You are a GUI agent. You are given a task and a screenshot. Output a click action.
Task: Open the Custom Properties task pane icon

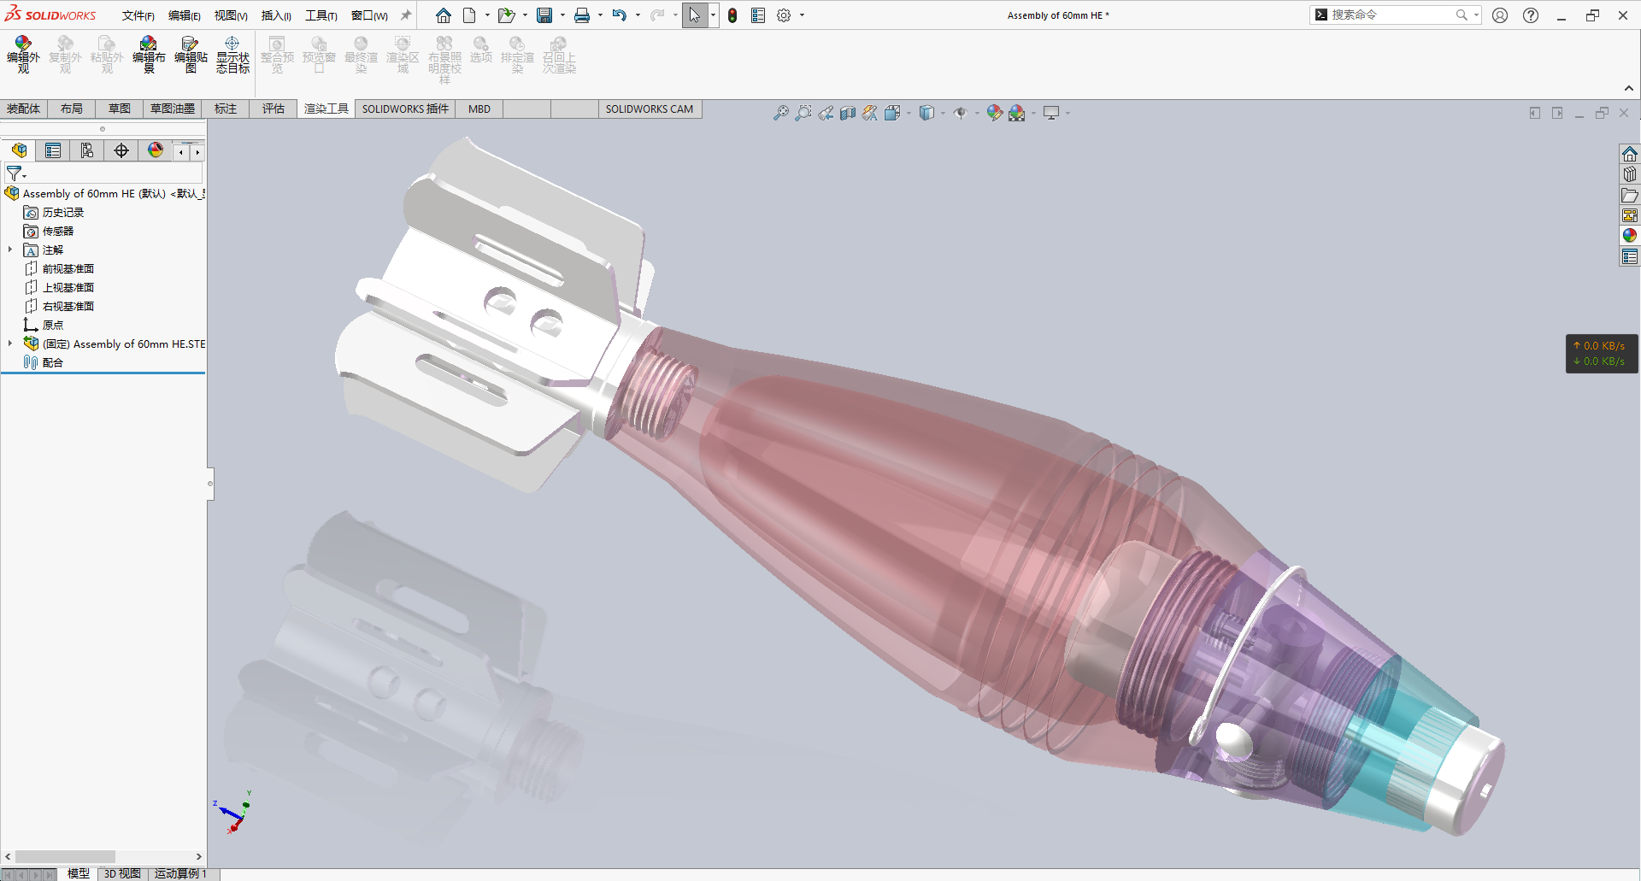(1630, 256)
